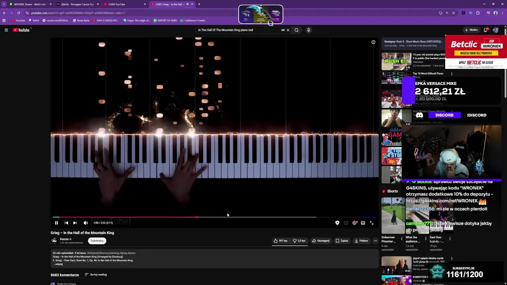507x285 pixels.
Task: Open the graf ogląda idealny wynik video
Action: (x=396, y=265)
